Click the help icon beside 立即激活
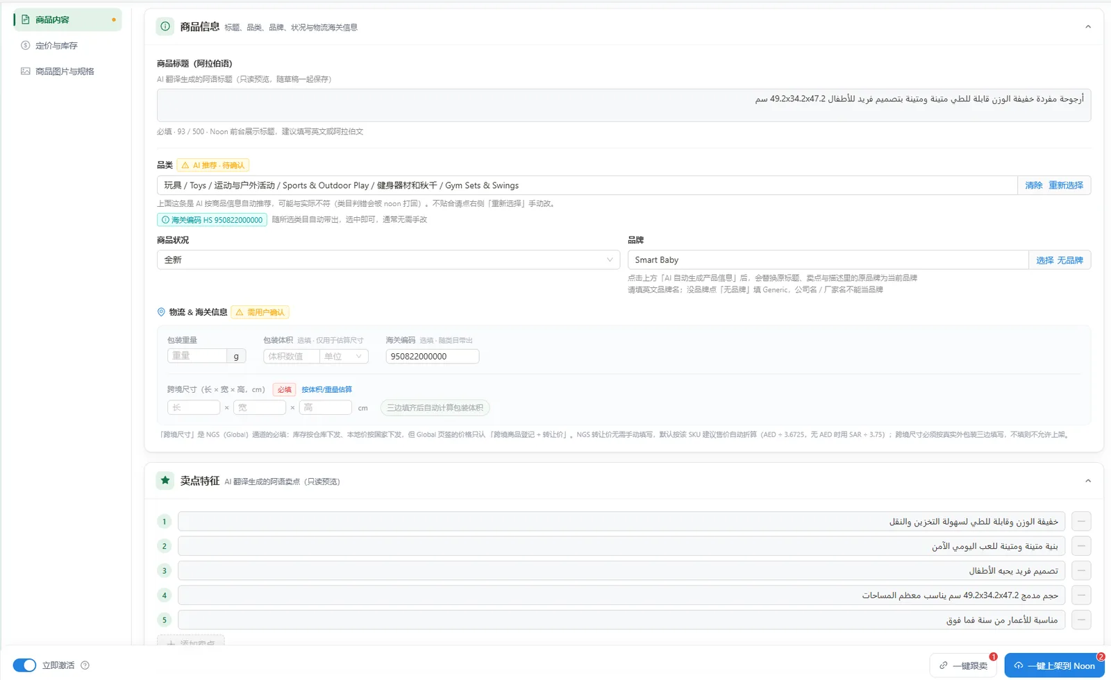 85,665
